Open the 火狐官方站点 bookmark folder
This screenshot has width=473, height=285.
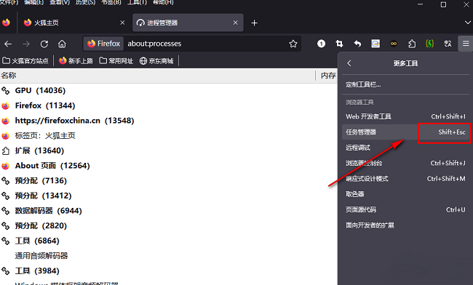(x=25, y=61)
